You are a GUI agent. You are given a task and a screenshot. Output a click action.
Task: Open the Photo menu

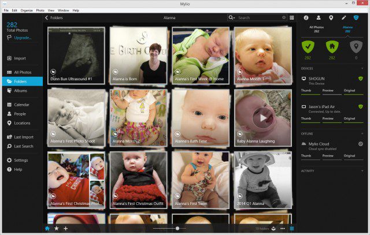pyautogui.click(x=40, y=10)
